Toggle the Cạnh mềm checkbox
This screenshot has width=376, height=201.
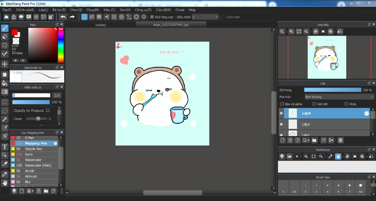(x=223, y=17)
